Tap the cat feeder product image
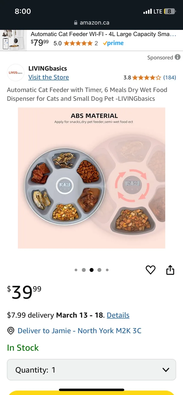This screenshot has width=183, height=395. click(x=92, y=178)
